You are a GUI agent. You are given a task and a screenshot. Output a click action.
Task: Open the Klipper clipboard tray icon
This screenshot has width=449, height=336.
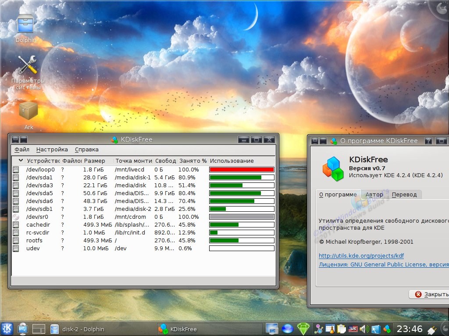341,329
